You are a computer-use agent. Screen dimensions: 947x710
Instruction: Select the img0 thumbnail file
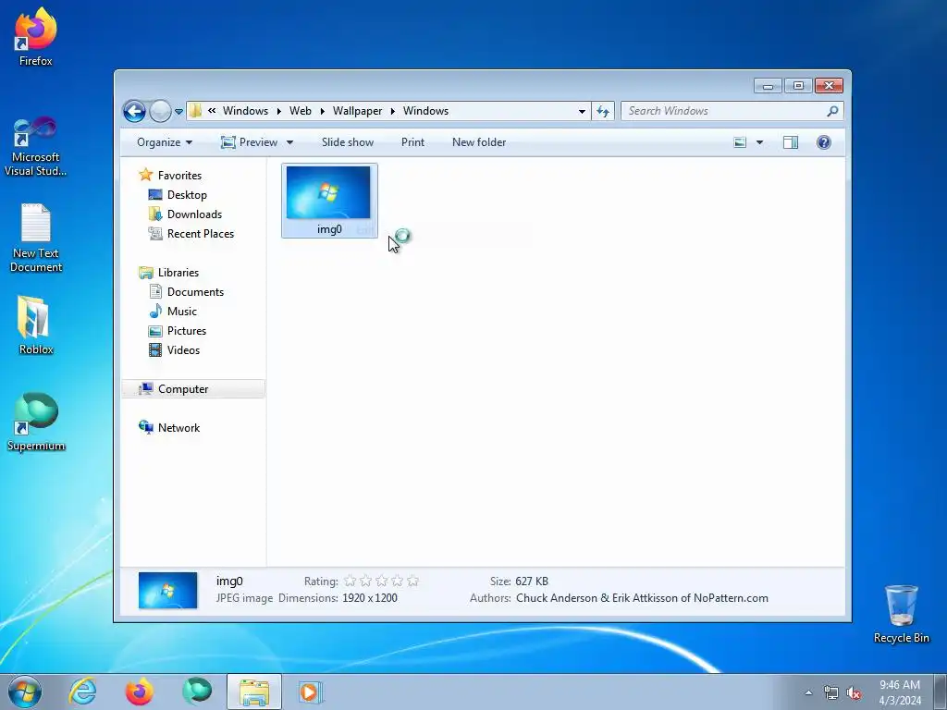329,201
